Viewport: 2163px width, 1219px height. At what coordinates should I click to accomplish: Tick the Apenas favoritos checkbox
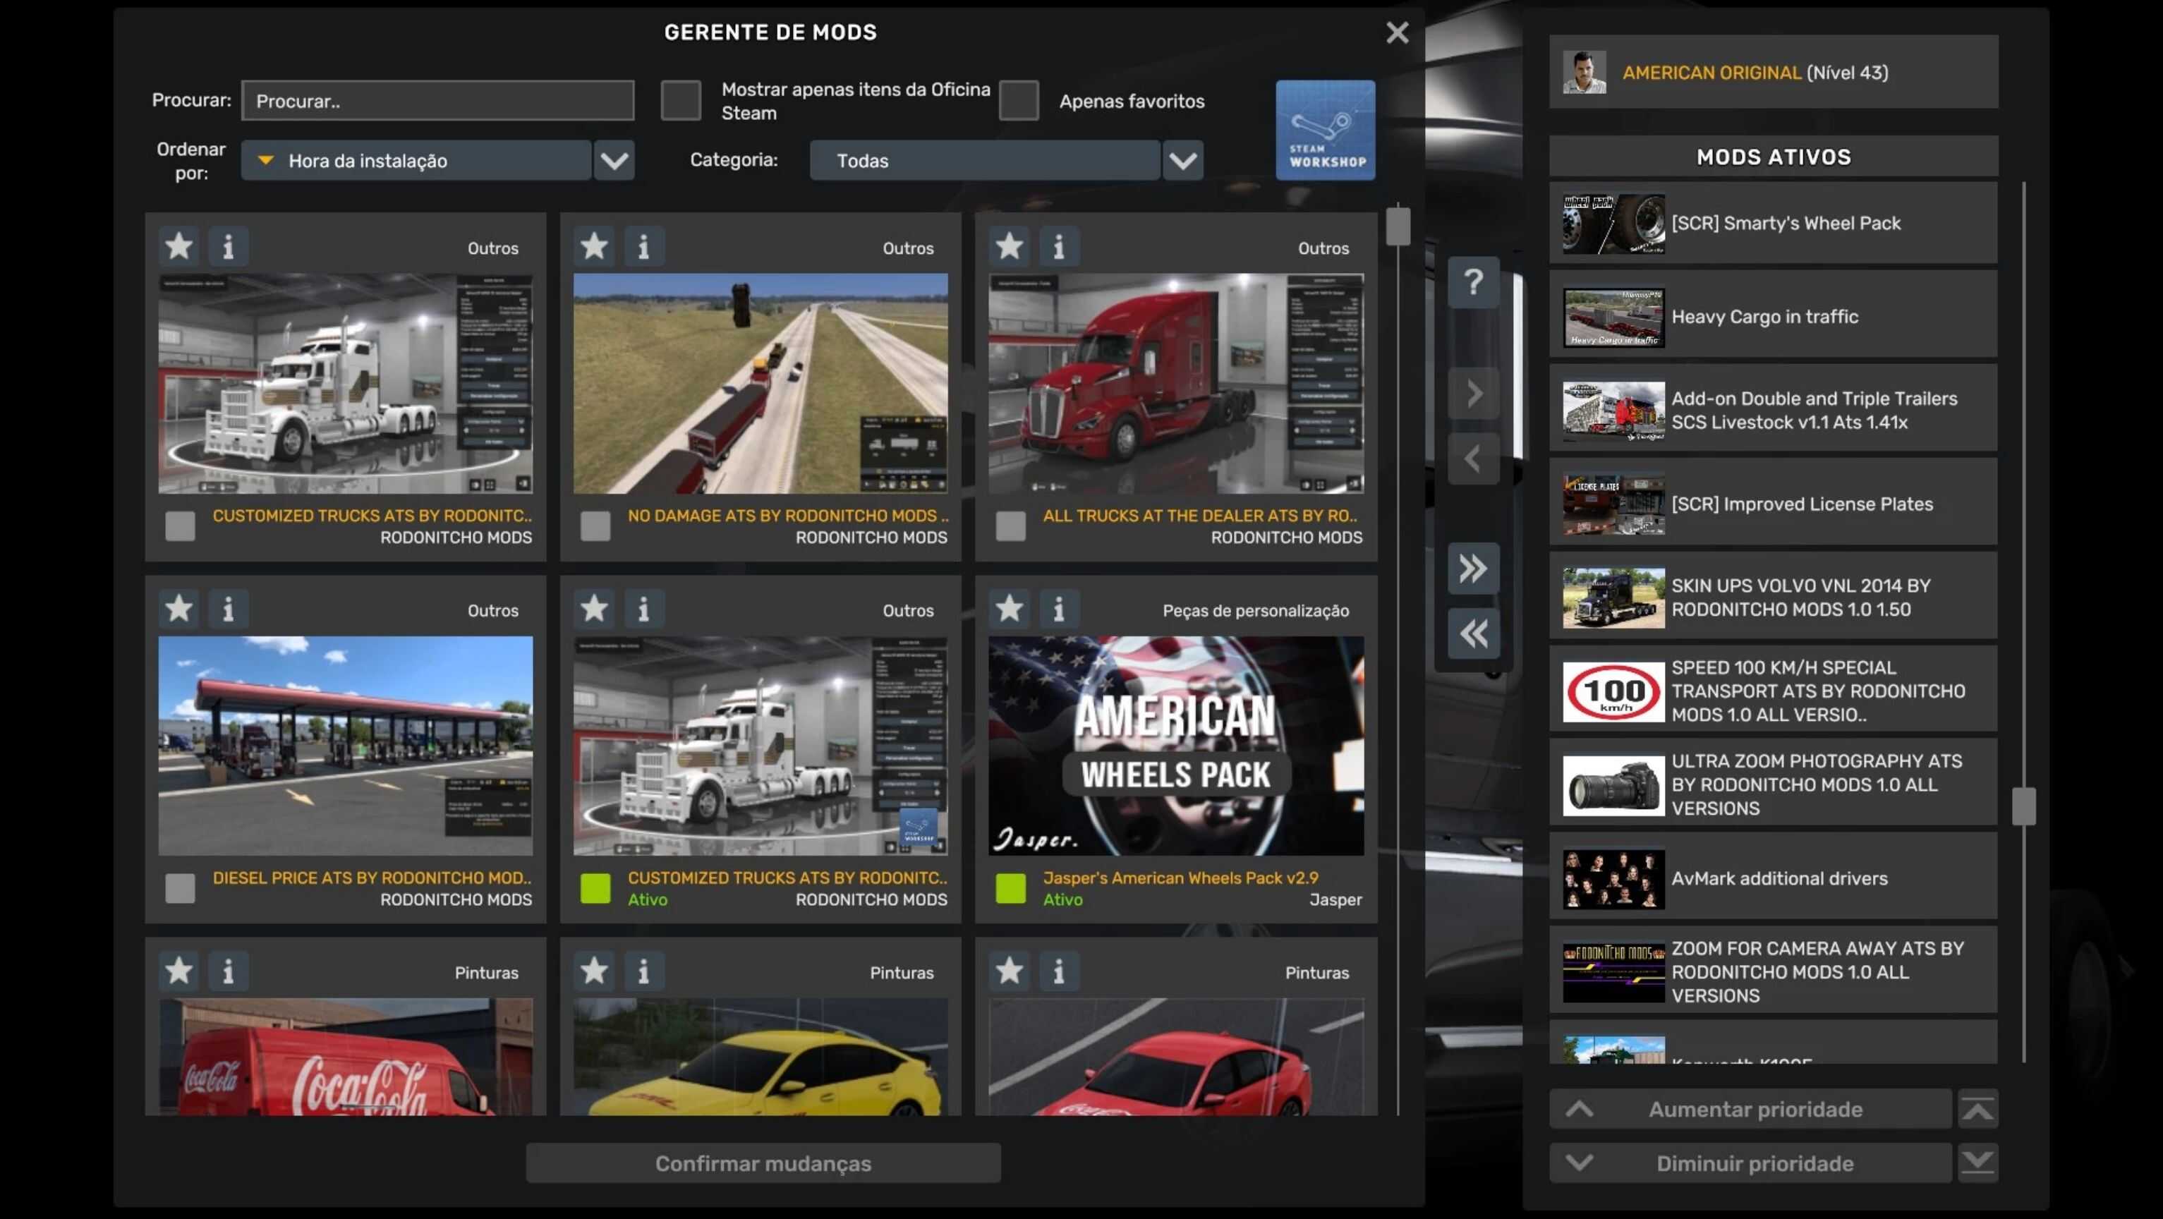(x=1019, y=101)
